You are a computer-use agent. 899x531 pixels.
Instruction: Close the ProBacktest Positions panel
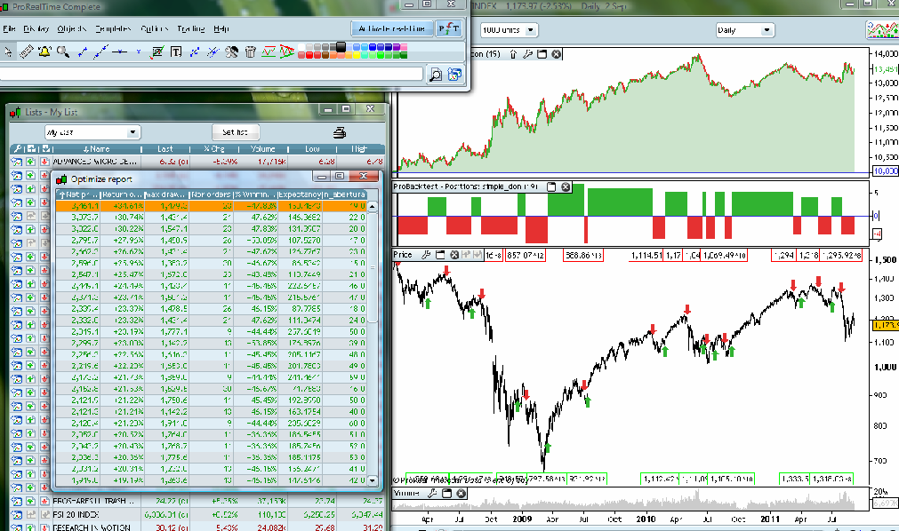click(566, 186)
